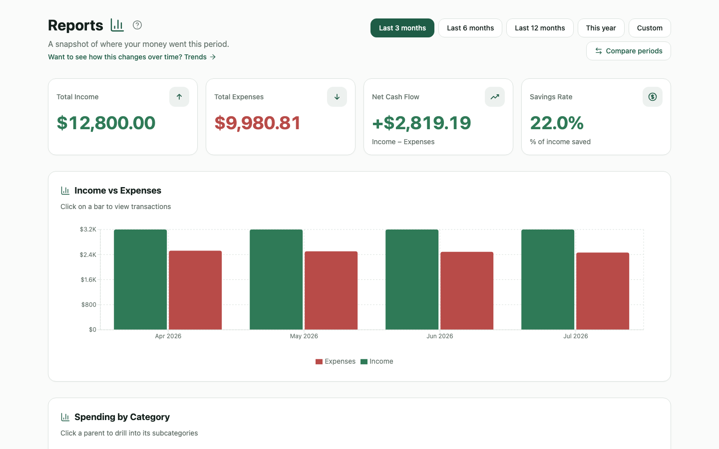Click the arrow icon after Trends link

click(213, 57)
